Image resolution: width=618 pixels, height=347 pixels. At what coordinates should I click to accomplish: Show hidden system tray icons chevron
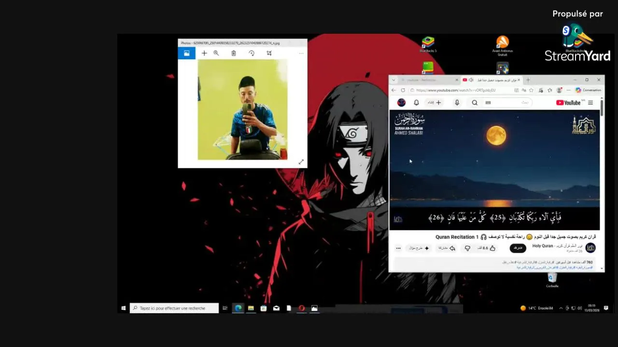[561, 308]
